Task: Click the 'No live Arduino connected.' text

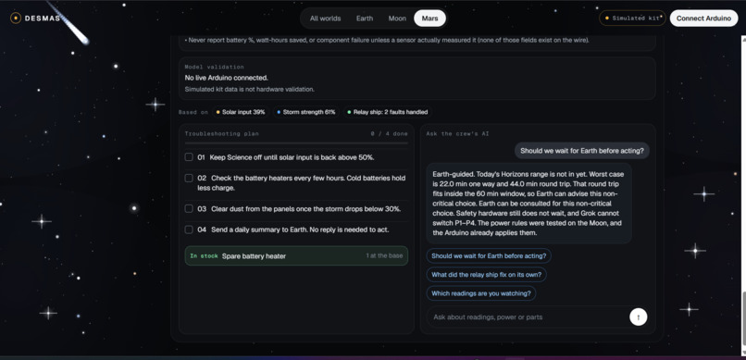Action: click(x=226, y=78)
